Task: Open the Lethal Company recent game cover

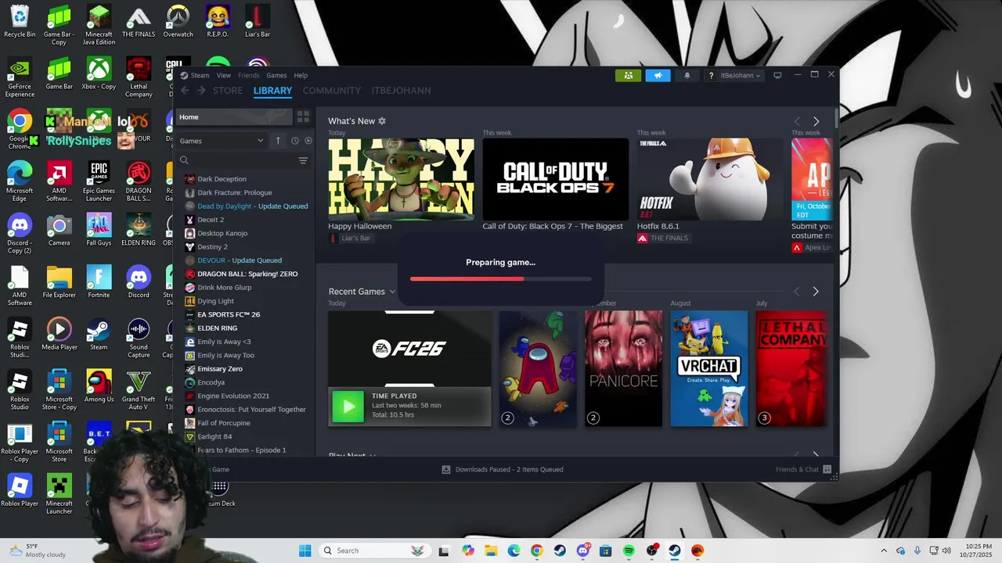Action: coord(791,368)
